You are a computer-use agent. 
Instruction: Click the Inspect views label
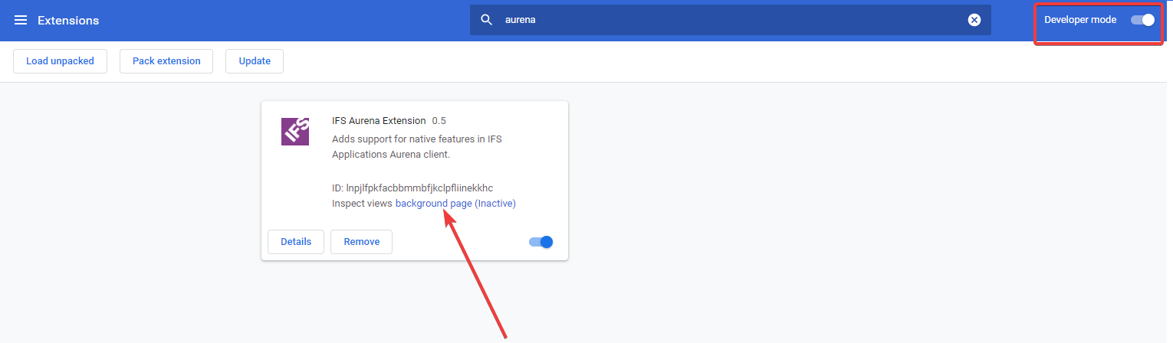click(x=362, y=204)
